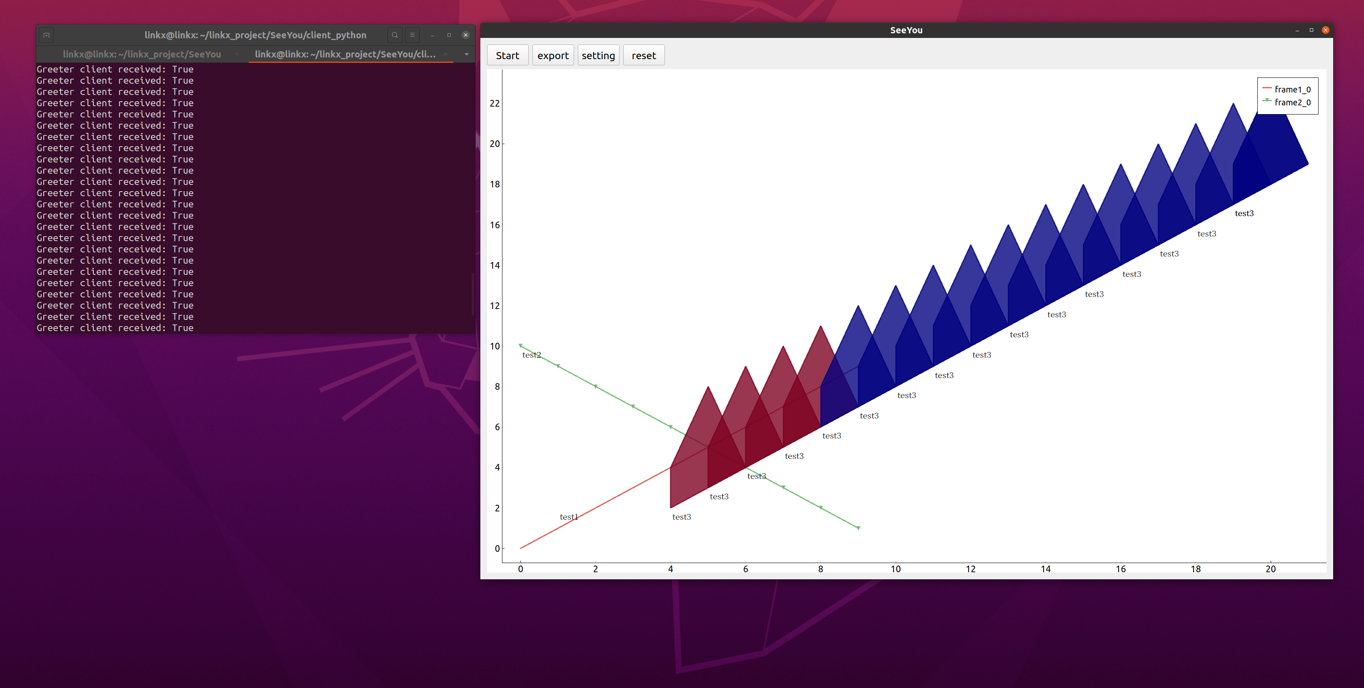Click the y-axis tick label 0
1364x688 pixels.
point(497,548)
